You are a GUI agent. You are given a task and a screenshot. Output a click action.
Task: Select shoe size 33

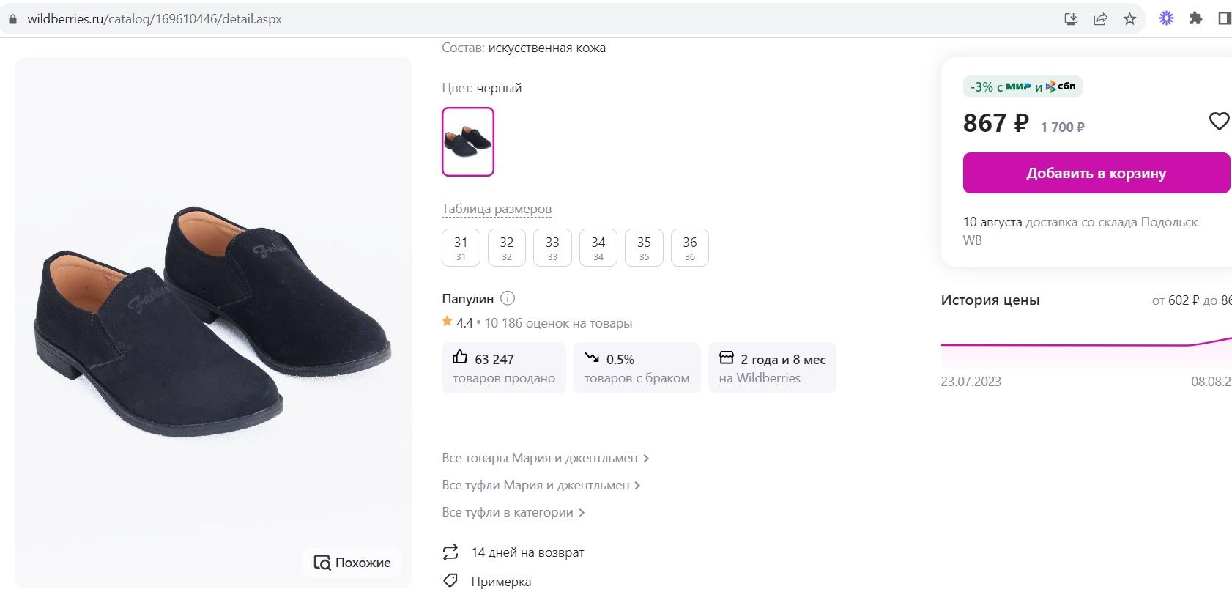(x=552, y=248)
